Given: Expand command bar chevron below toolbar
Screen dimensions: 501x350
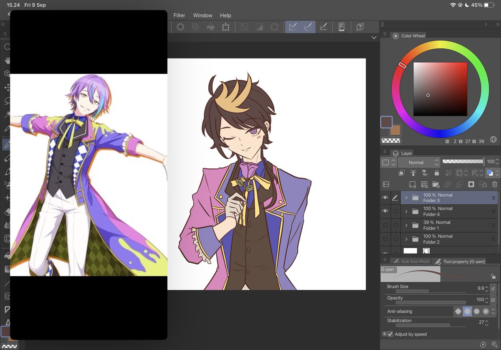Looking at the screenshot, I should point(374,38).
